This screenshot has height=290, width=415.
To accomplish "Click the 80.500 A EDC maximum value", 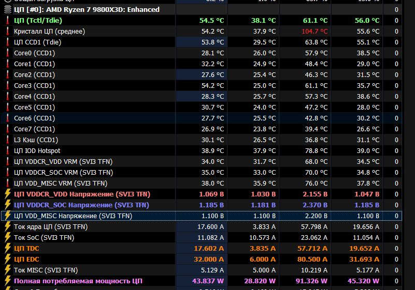I will point(312,260).
